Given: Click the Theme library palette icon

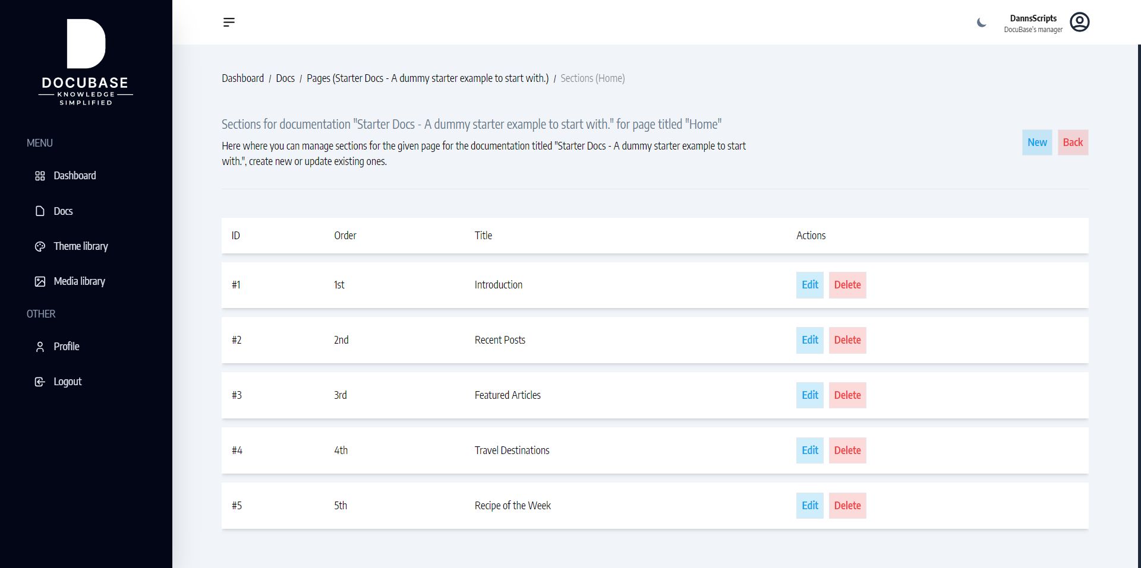Looking at the screenshot, I should [x=40, y=246].
